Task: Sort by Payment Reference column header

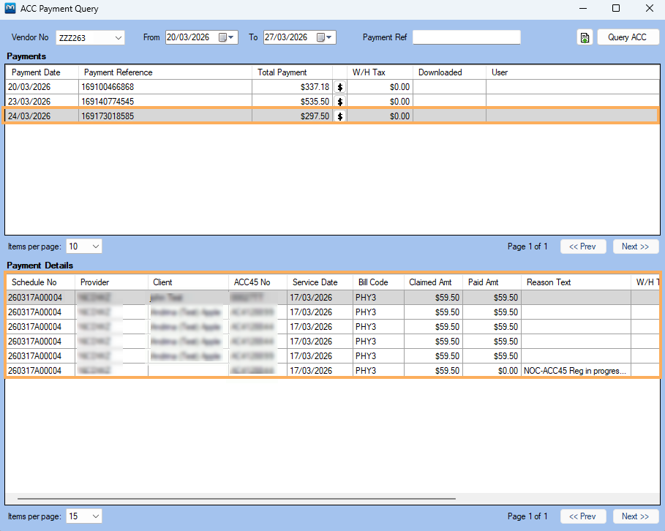Action: (x=165, y=72)
